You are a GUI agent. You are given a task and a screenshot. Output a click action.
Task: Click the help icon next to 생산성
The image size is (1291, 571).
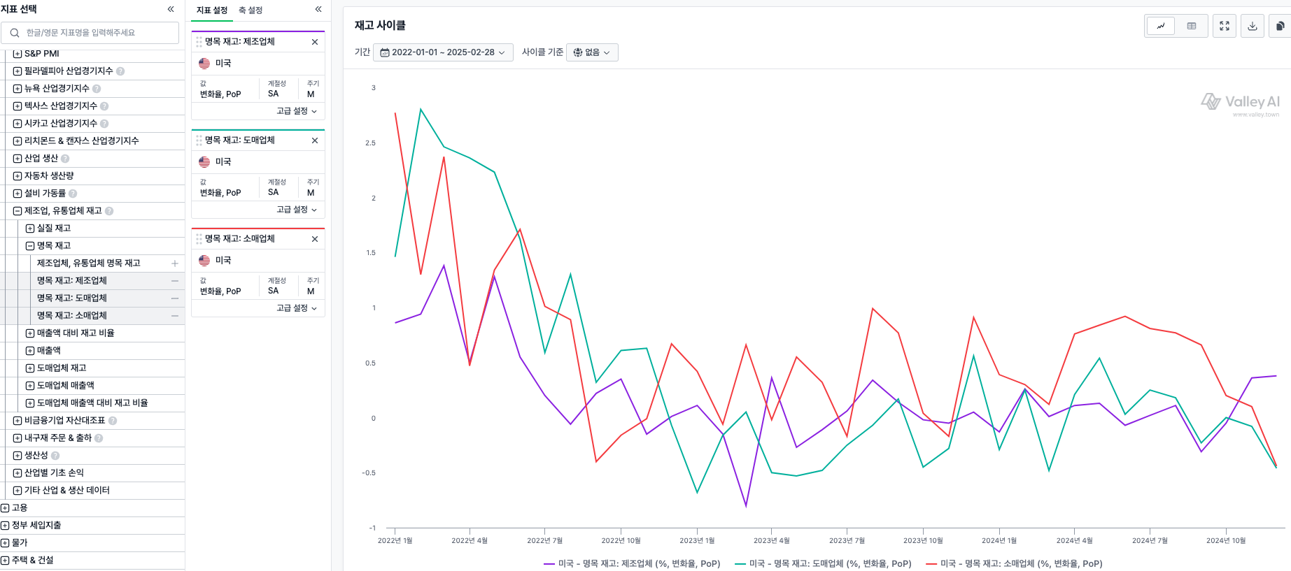click(55, 456)
